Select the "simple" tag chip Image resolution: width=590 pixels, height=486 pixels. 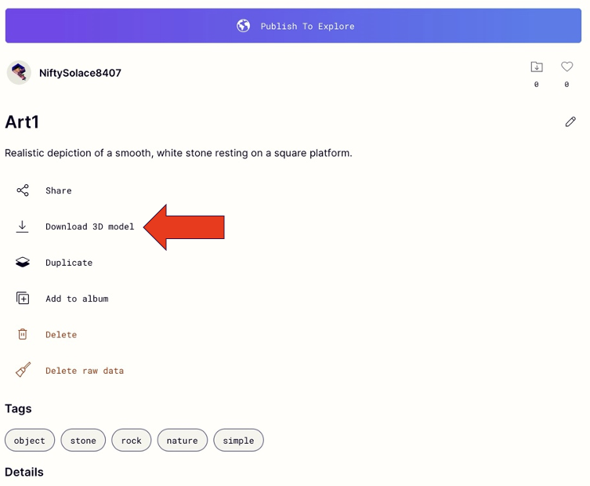[x=238, y=441]
